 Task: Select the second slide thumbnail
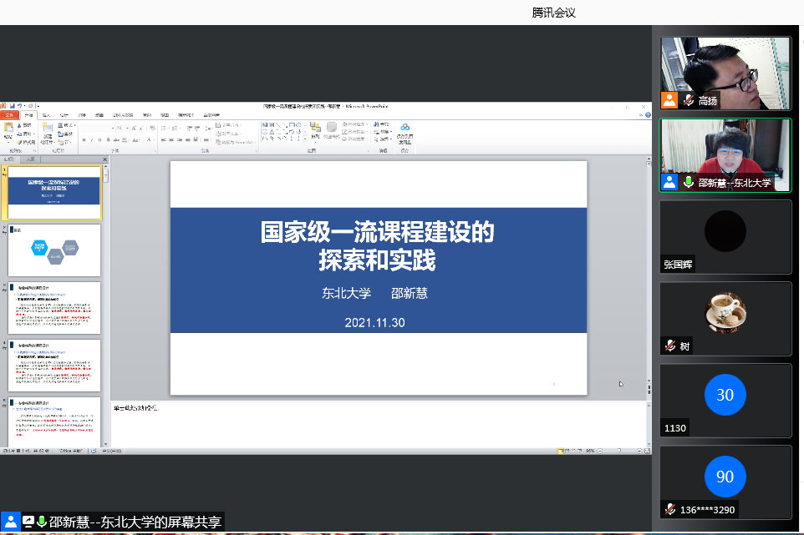(x=54, y=250)
